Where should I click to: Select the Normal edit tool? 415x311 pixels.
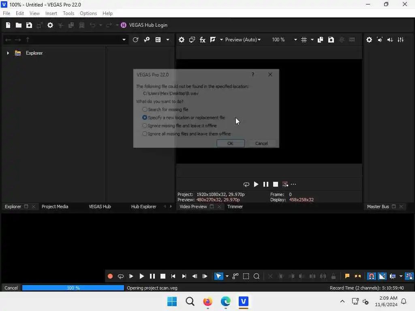point(218,276)
